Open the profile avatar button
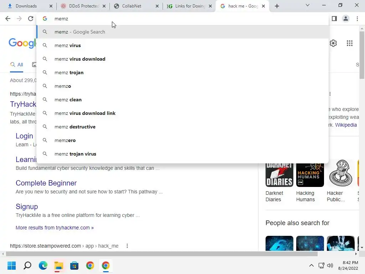Image resolution: width=365 pixels, height=274 pixels. (346, 19)
